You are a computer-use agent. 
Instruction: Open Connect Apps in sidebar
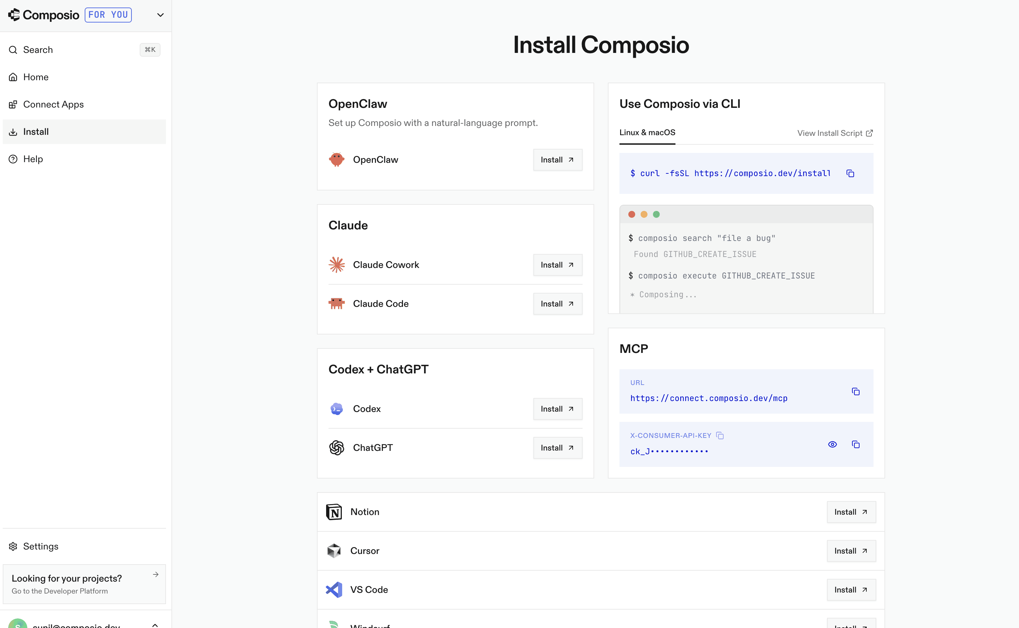pos(53,104)
